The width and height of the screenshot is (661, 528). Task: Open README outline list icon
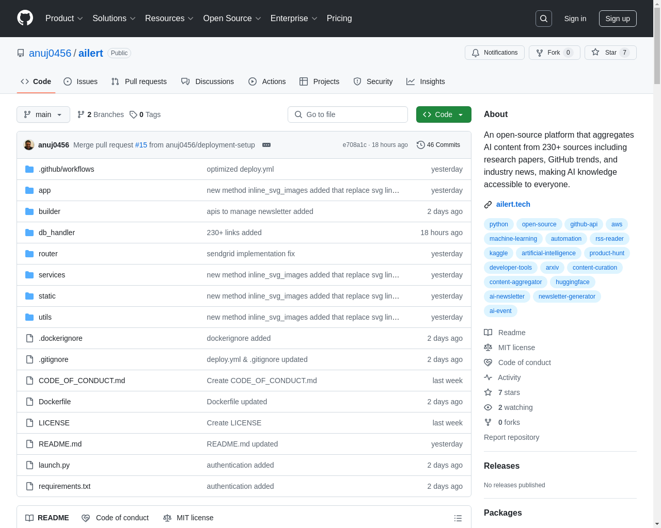(x=458, y=518)
